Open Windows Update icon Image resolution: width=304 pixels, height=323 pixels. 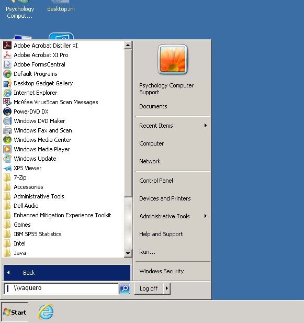[x=7, y=159]
